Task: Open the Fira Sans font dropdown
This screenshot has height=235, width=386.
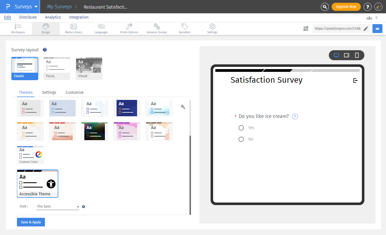Action: [x=57, y=206]
